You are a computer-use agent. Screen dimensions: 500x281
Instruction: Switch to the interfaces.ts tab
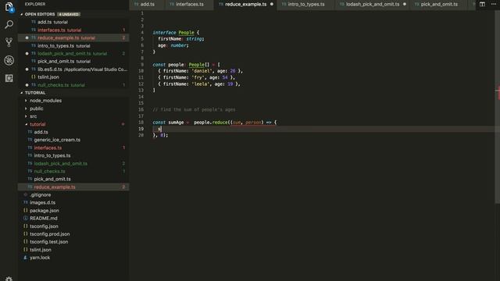[x=189, y=4]
